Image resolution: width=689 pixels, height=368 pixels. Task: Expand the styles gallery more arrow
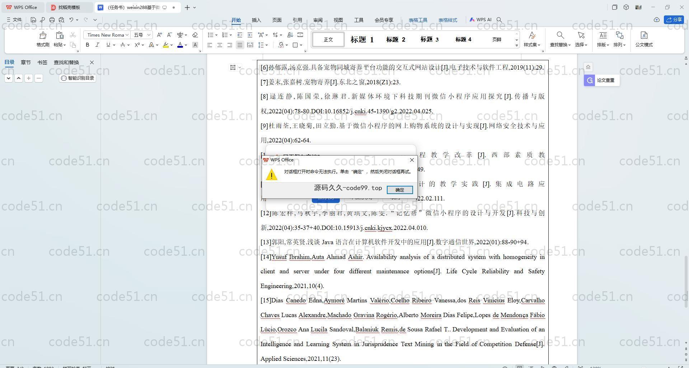point(517,45)
